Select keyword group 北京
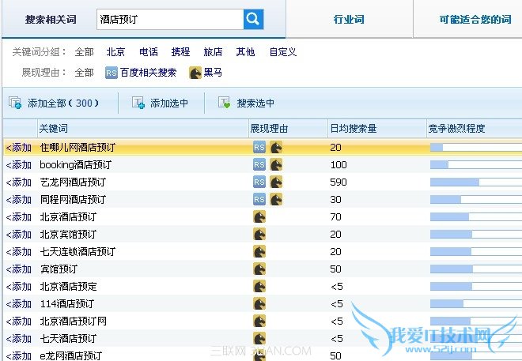Viewport: 522px width, 361px height. pos(115,52)
